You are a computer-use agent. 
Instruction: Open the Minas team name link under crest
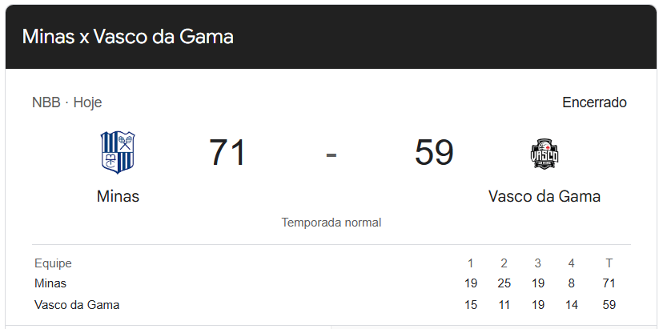pyautogui.click(x=118, y=196)
